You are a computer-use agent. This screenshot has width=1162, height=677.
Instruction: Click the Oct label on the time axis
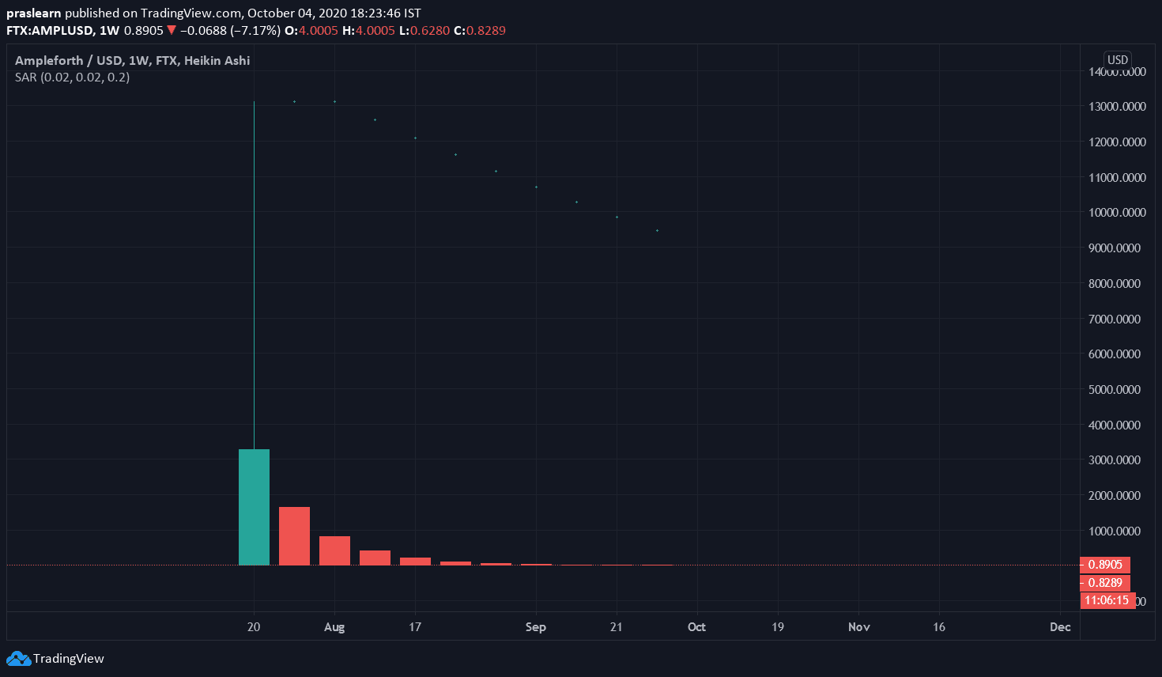(696, 627)
